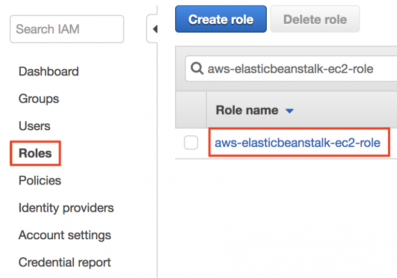The height and width of the screenshot is (278, 397).
Task: Open Dashboard in the sidebar
Action: (49, 71)
